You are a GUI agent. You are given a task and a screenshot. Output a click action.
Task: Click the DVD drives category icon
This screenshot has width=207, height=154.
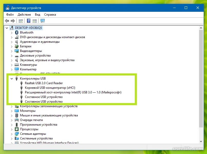[17, 37]
